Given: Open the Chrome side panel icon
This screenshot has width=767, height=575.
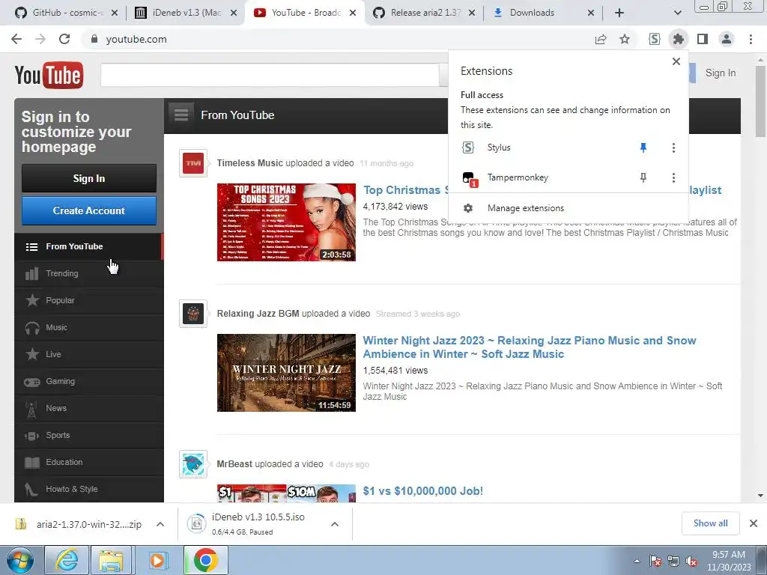Looking at the screenshot, I should coord(703,39).
